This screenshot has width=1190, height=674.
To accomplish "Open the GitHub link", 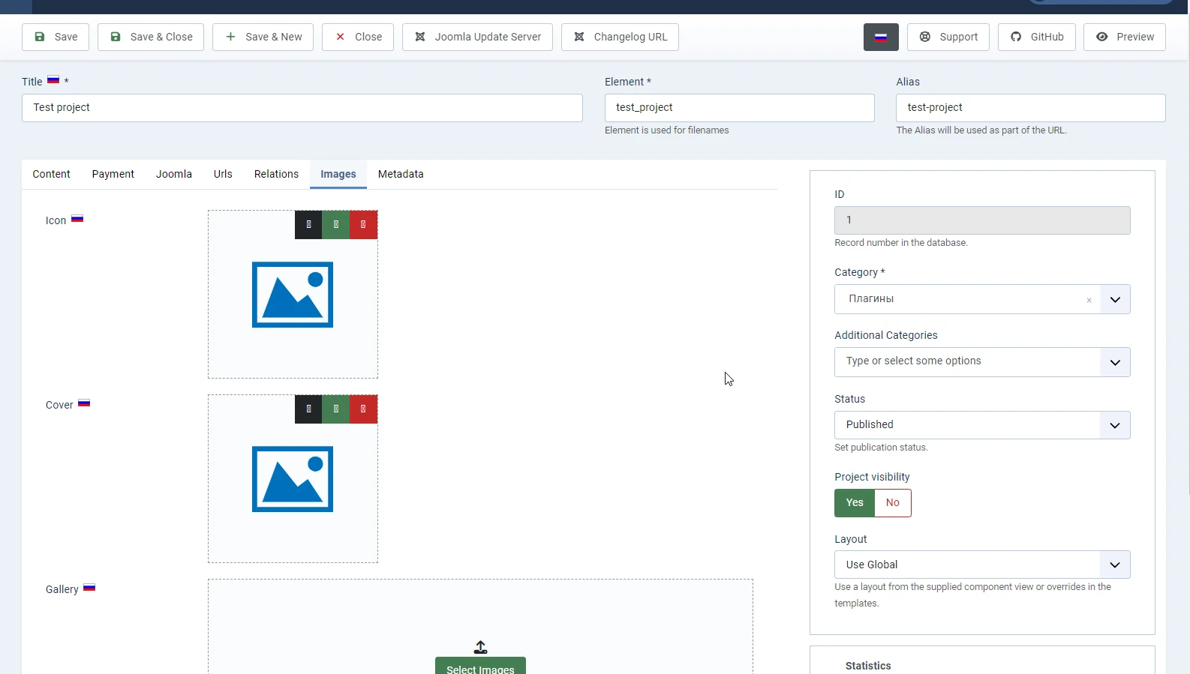I will [1036, 37].
